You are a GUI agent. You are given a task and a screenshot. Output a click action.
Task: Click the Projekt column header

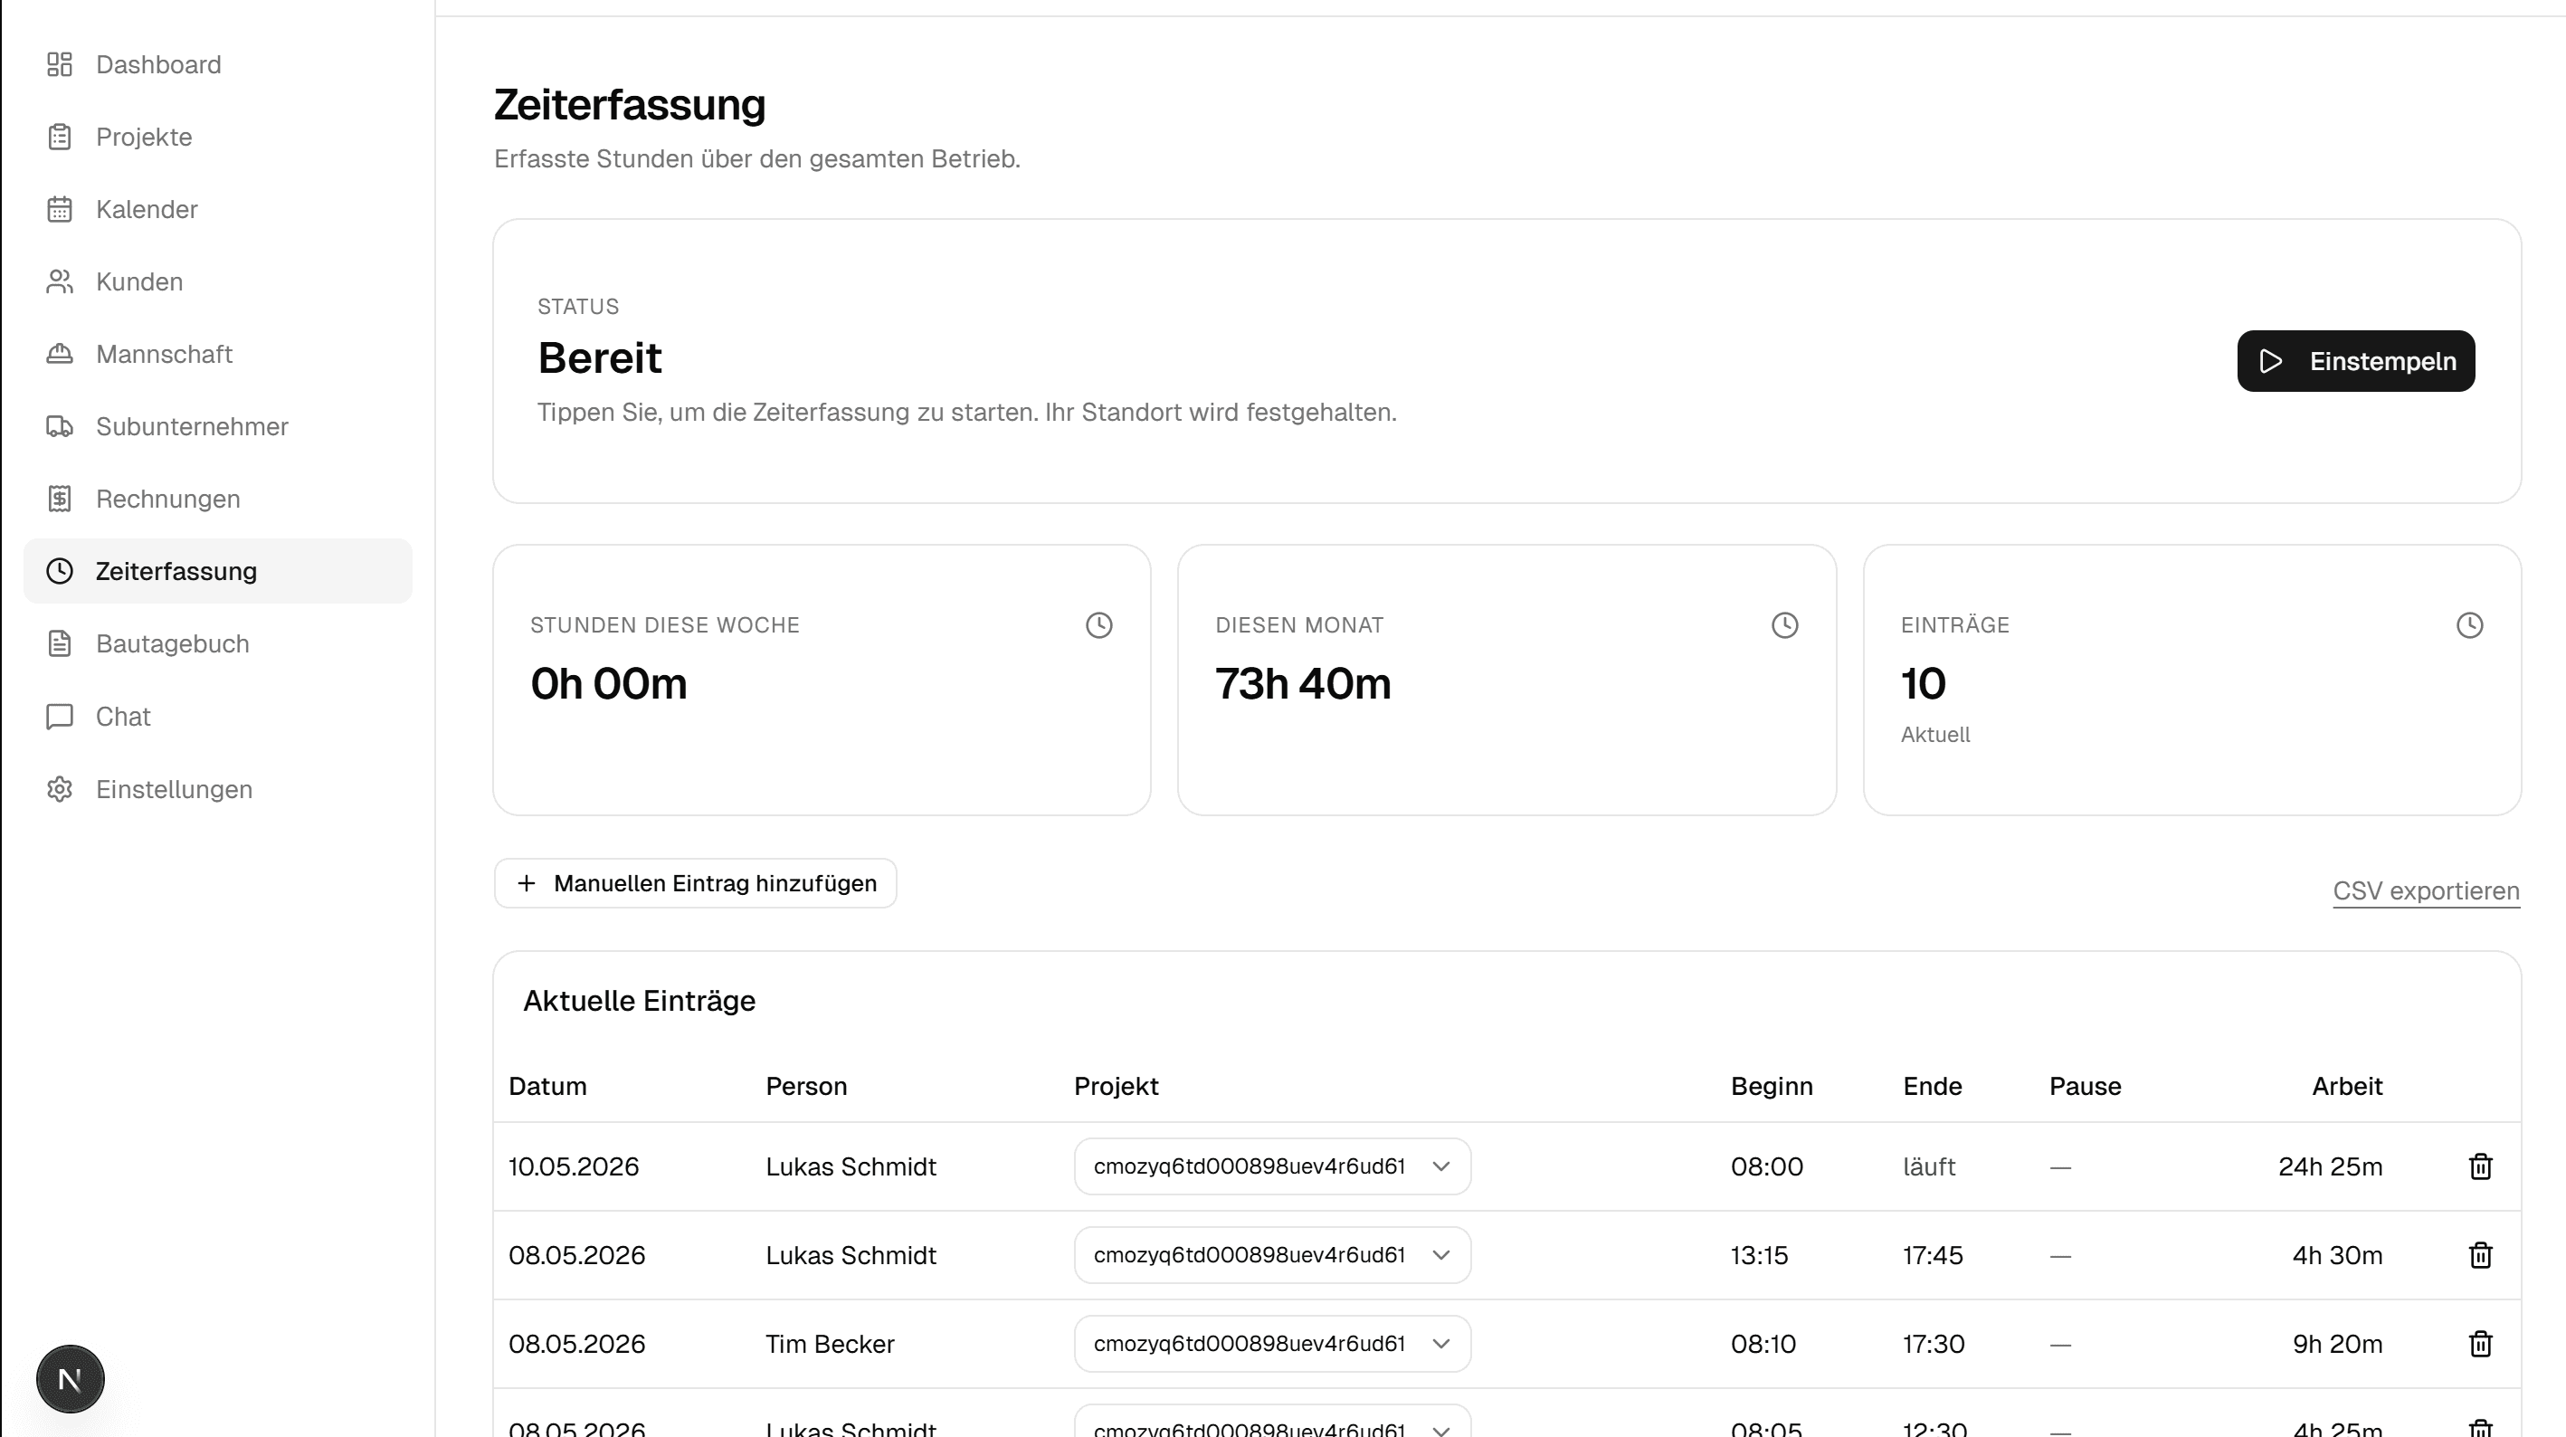pyautogui.click(x=1116, y=1086)
